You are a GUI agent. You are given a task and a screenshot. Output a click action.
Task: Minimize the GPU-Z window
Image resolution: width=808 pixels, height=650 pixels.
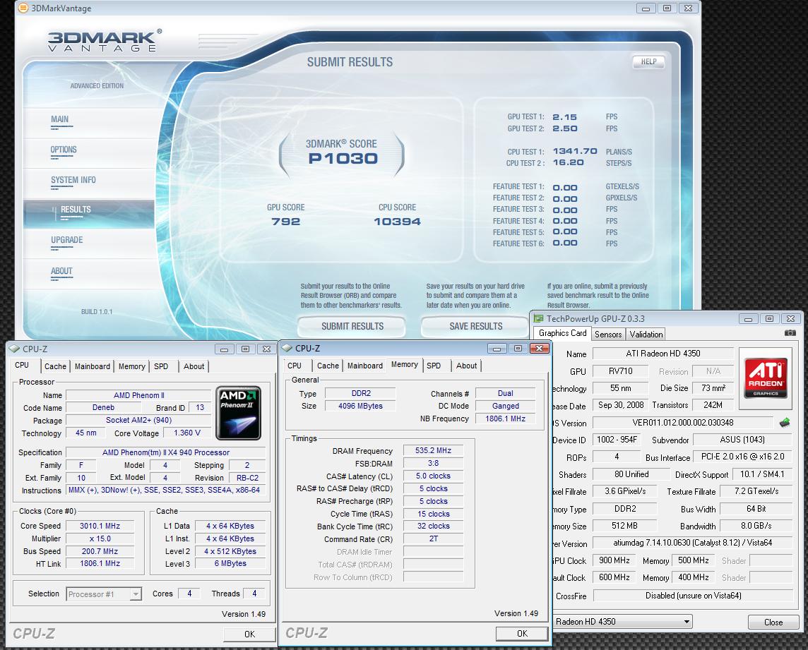click(748, 319)
